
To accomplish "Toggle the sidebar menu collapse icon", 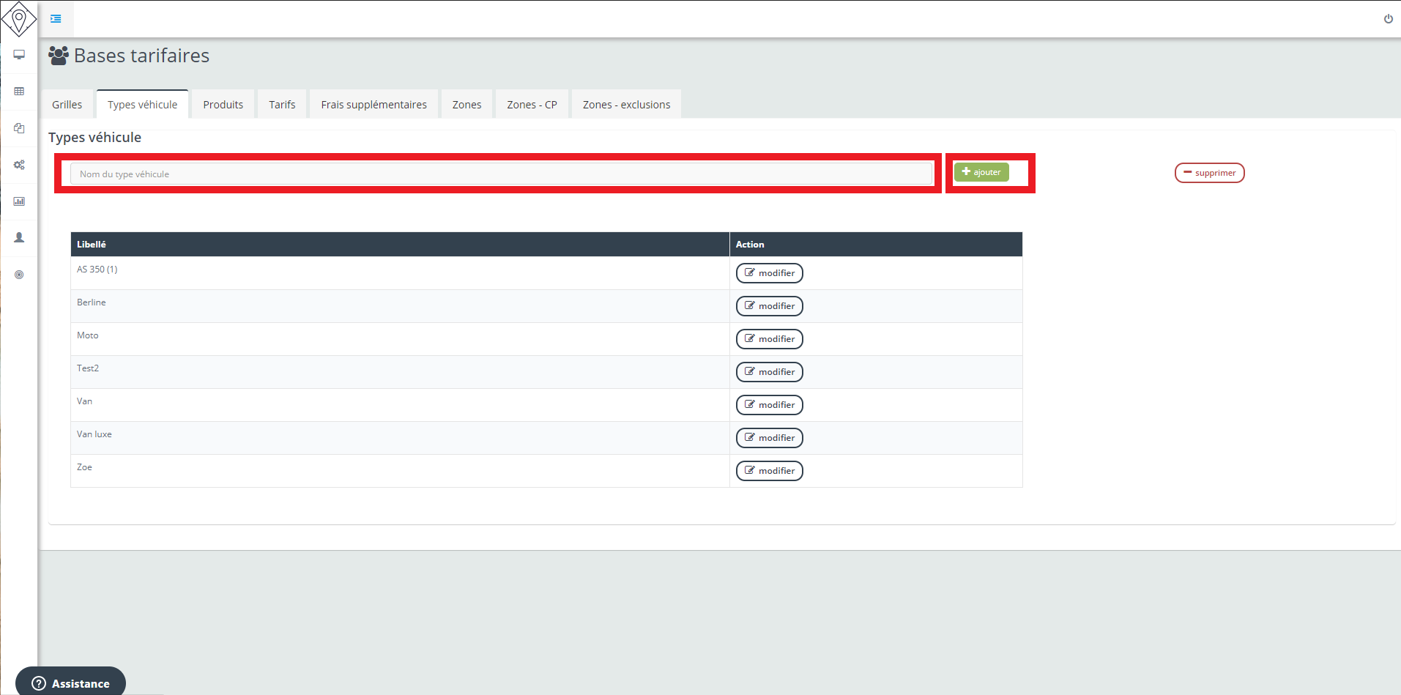I will pyautogui.click(x=56, y=18).
